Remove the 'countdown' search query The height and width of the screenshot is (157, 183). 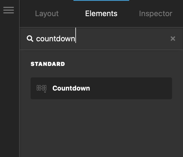click(173, 39)
